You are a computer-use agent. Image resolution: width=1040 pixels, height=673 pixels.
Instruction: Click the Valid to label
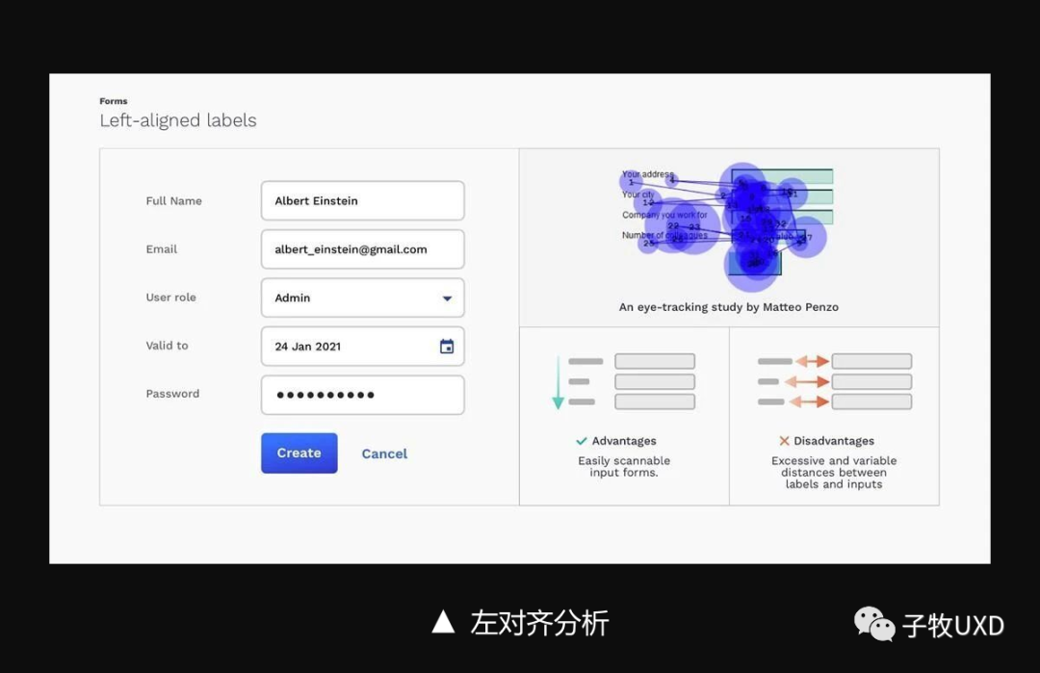click(168, 346)
